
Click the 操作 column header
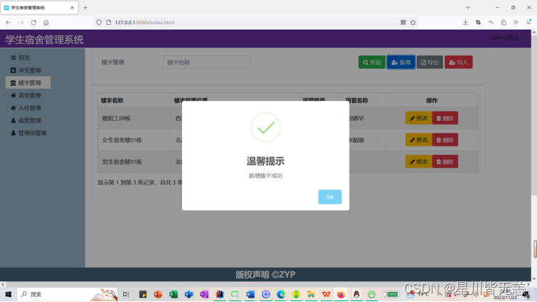[432, 100]
